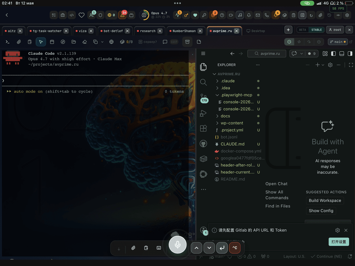The image size is (355, 266).
Task: Click the phone icon in the top bar
Action: point(267,15)
